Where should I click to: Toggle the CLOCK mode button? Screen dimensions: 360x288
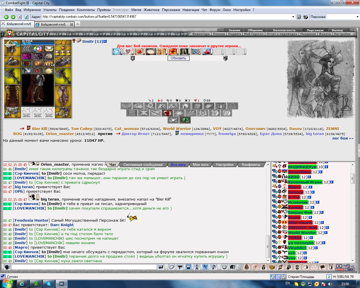(x=340, y=269)
